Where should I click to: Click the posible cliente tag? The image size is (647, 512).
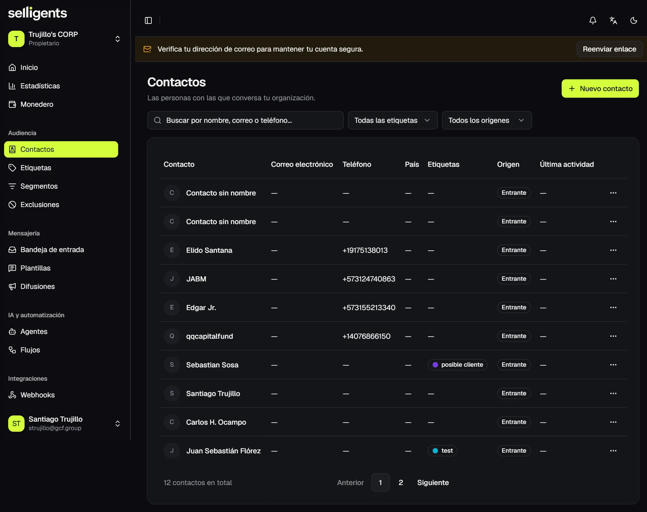pos(457,365)
